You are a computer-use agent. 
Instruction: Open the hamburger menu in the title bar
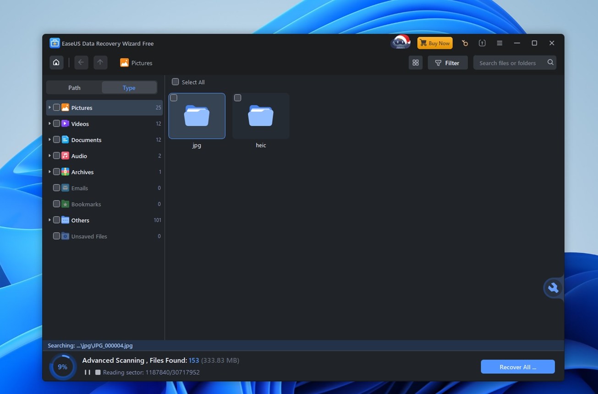point(499,43)
